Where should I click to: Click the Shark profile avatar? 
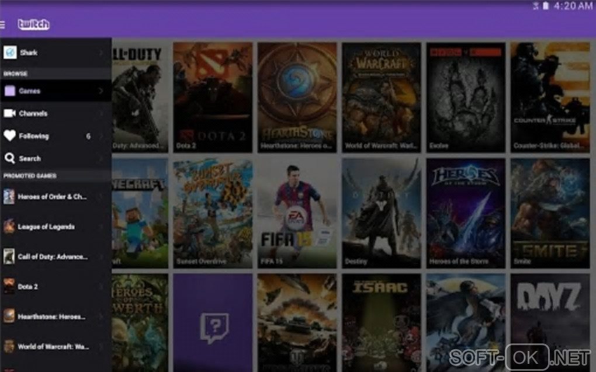point(10,52)
